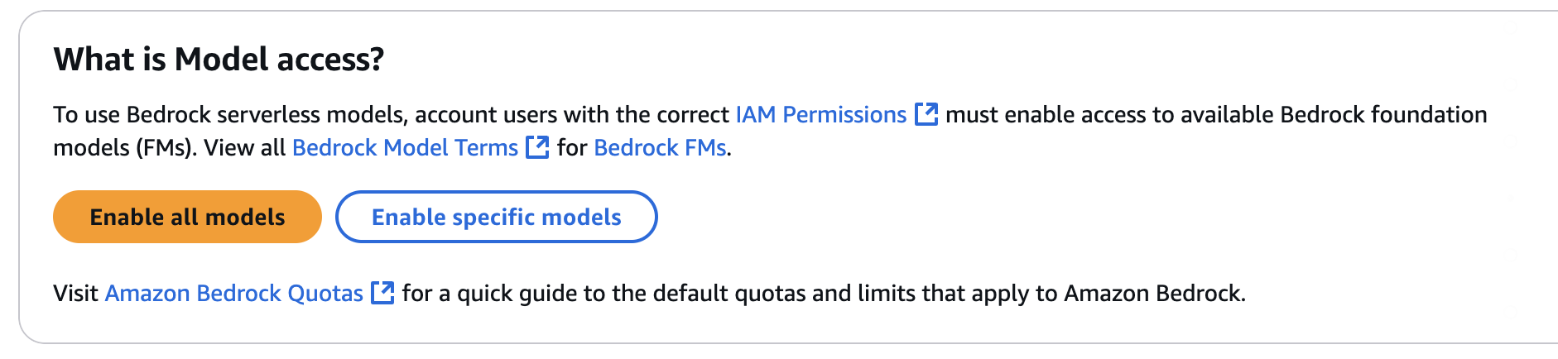Screen dimensions: 1558x359
Task: Click external-link icon after Bedrock Model Terms
Action: 538,147
